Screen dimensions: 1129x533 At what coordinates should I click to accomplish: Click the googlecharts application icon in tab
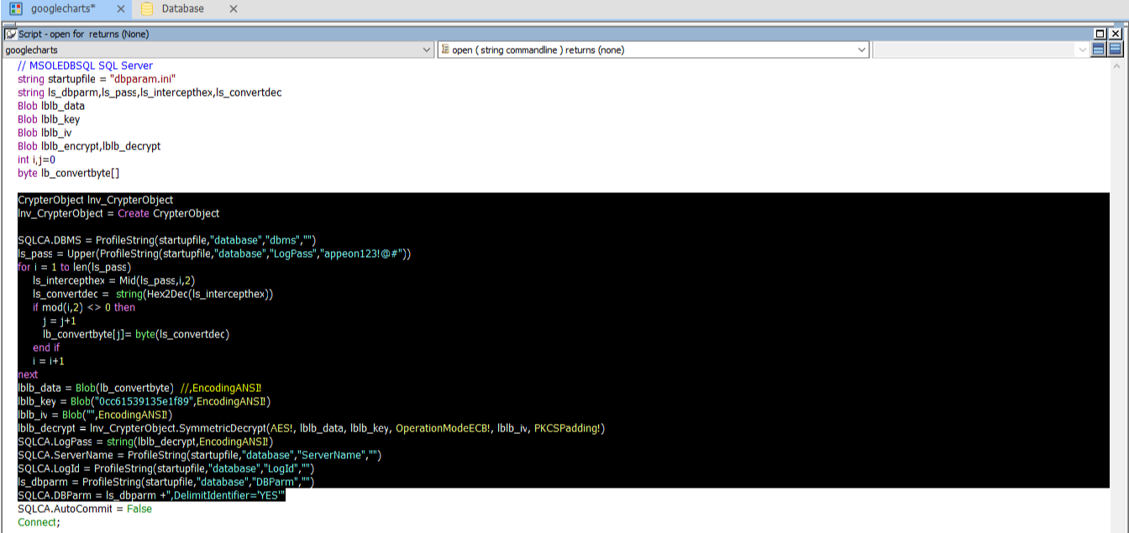(15, 9)
